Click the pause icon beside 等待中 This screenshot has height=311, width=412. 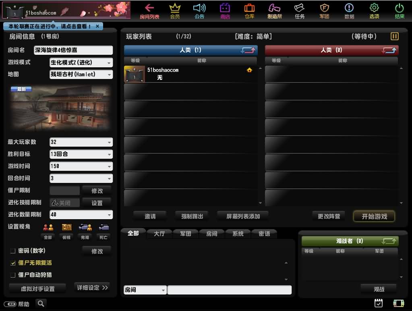(394, 36)
